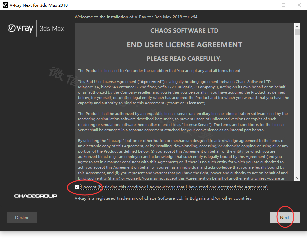
Task: Click the 'CHAOS SOFTWARE LTD' heading
Action: (x=184, y=31)
